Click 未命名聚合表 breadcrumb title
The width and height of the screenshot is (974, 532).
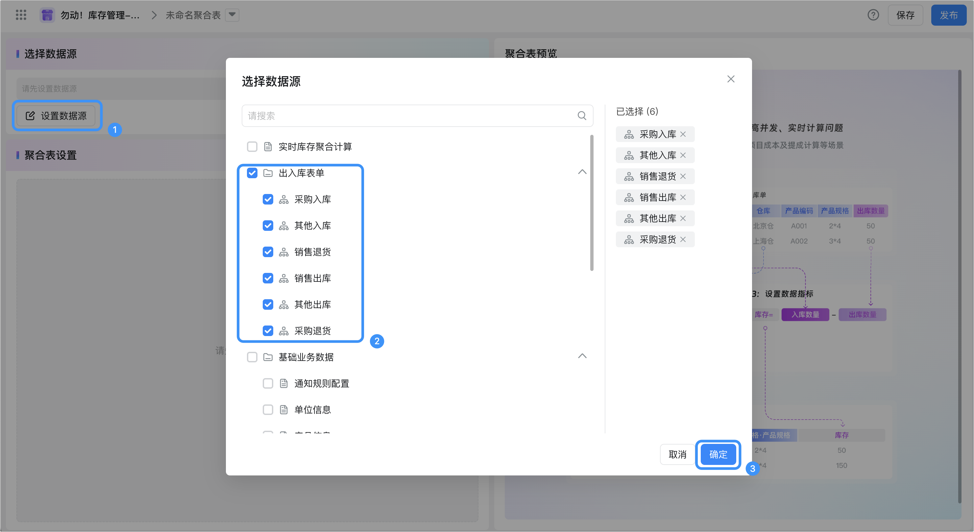coord(193,15)
